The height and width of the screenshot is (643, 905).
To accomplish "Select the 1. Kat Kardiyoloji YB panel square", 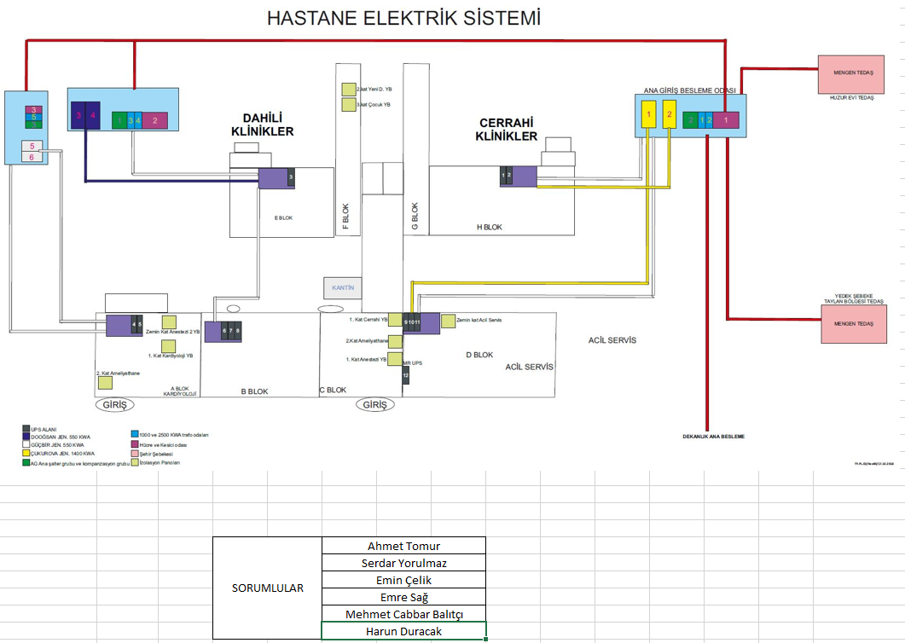I will coord(168,346).
